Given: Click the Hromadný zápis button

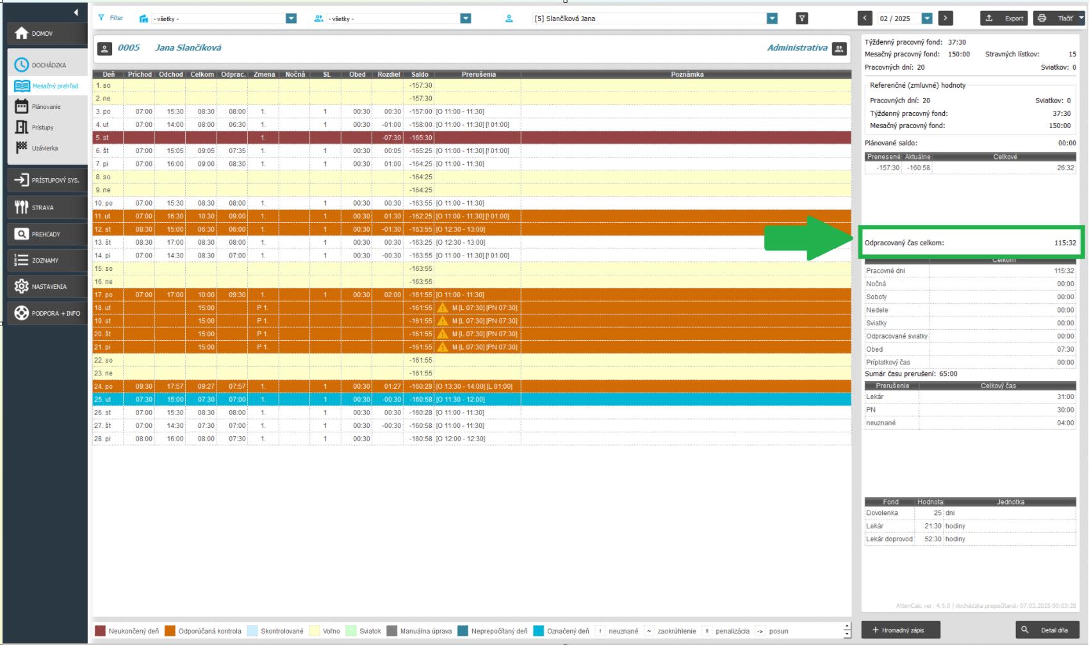Looking at the screenshot, I should (x=900, y=630).
